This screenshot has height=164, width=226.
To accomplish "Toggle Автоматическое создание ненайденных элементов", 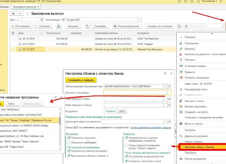I will pos(126,138).
